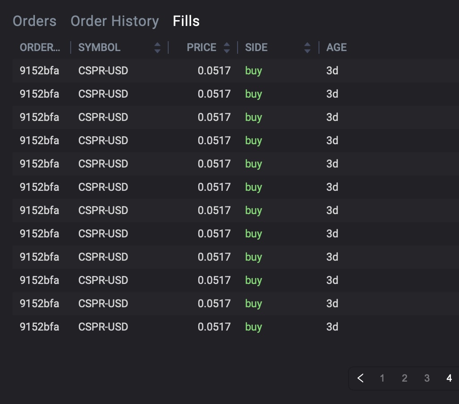Click 0.0517 price in last row

(x=214, y=327)
